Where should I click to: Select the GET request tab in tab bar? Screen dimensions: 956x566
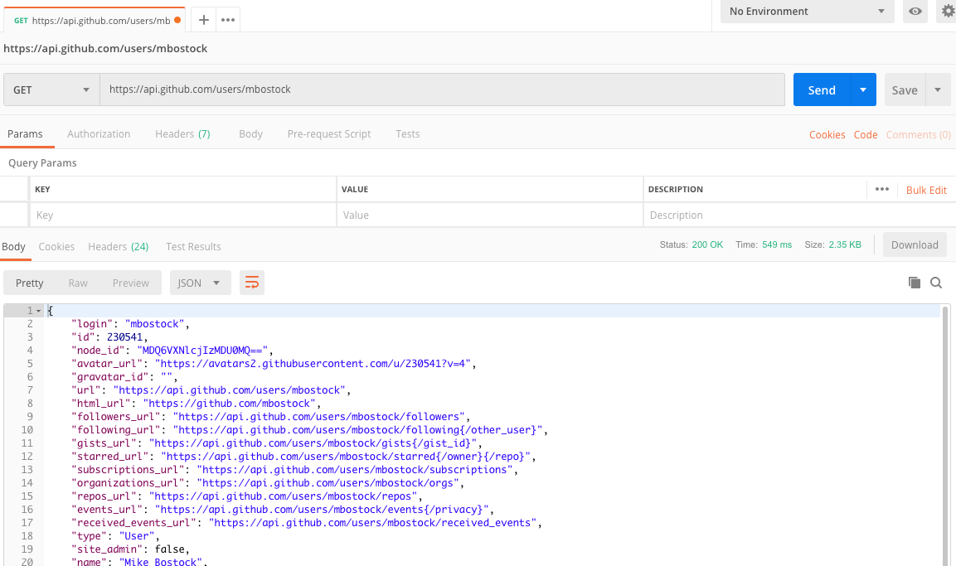click(x=95, y=20)
